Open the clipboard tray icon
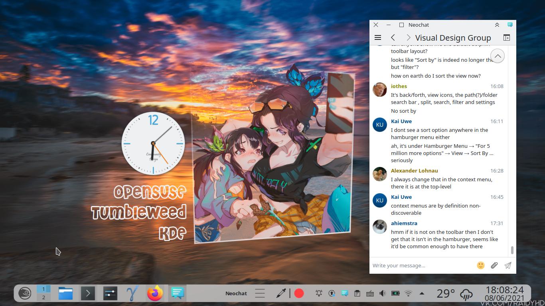545x306 pixels. coord(357,293)
